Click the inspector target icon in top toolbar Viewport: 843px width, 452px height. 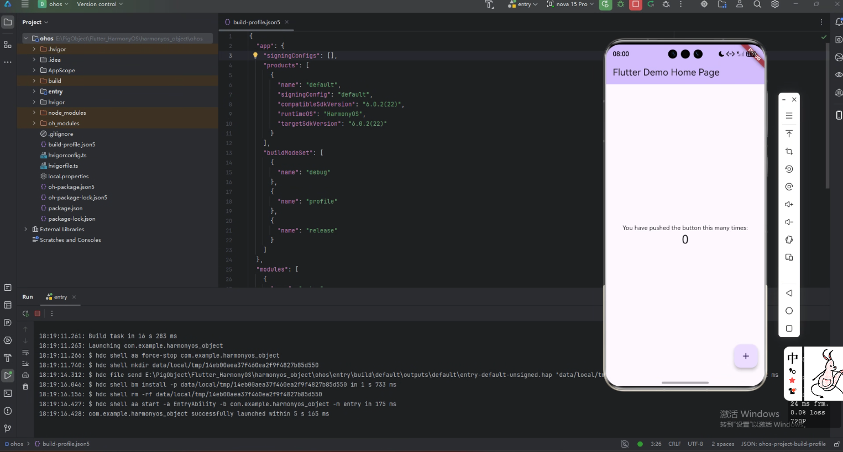pos(704,4)
